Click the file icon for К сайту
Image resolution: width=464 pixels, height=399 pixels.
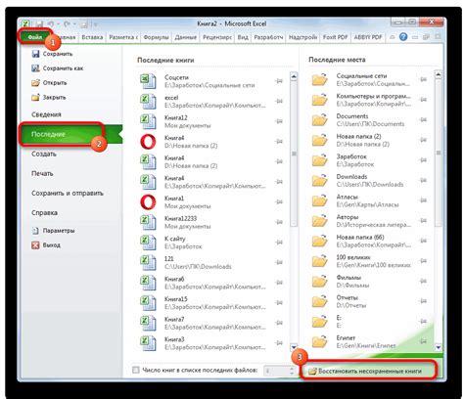point(148,243)
